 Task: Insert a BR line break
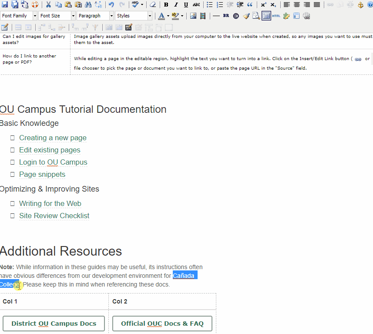(x=226, y=16)
